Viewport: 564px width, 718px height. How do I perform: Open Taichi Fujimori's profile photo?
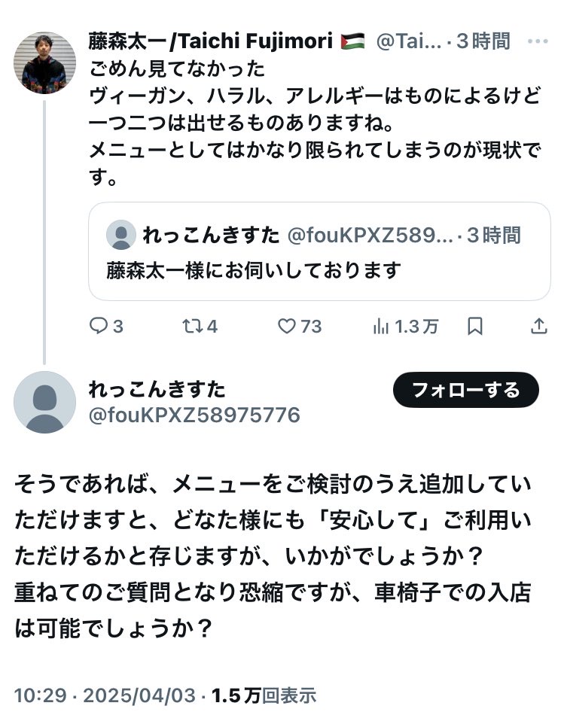tap(44, 63)
